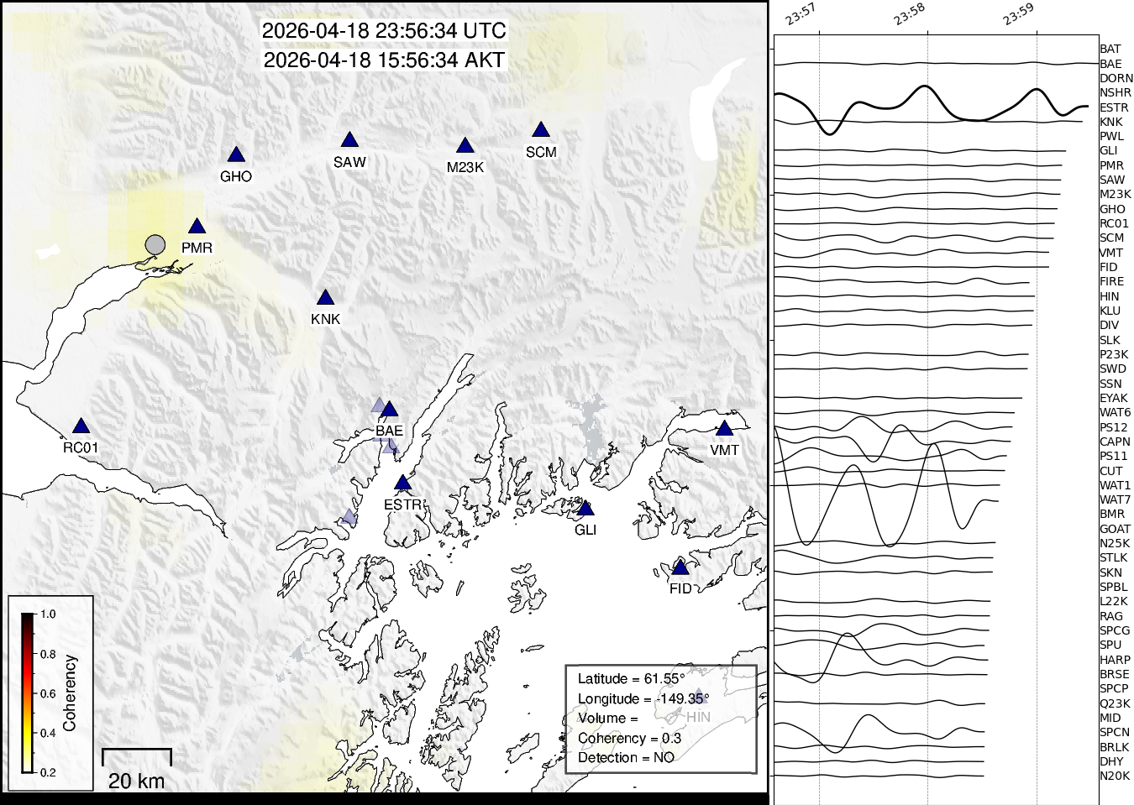Click WAT6 in the waveform station list
Image resolution: width=1134 pixels, height=805 pixels.
(x=1116, y=413)
